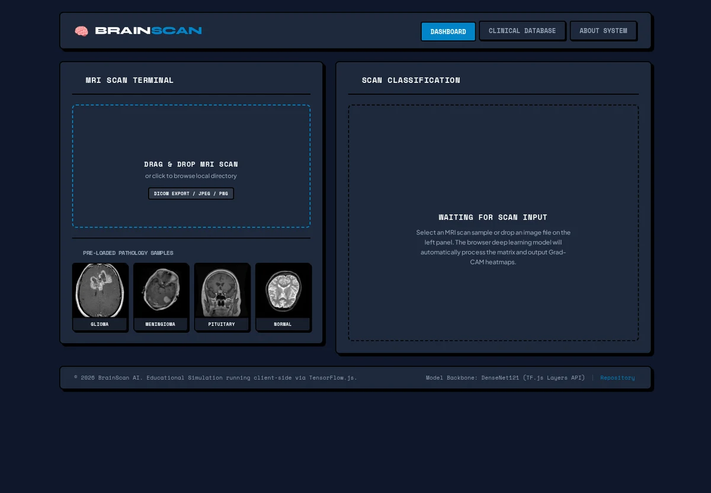Open the Dashboard tab
Viewport: 711px width, 493px height.
click(x=448, y=31)
